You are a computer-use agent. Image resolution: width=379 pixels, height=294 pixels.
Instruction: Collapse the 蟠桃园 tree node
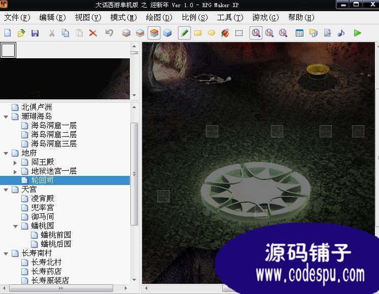(15, 227)
